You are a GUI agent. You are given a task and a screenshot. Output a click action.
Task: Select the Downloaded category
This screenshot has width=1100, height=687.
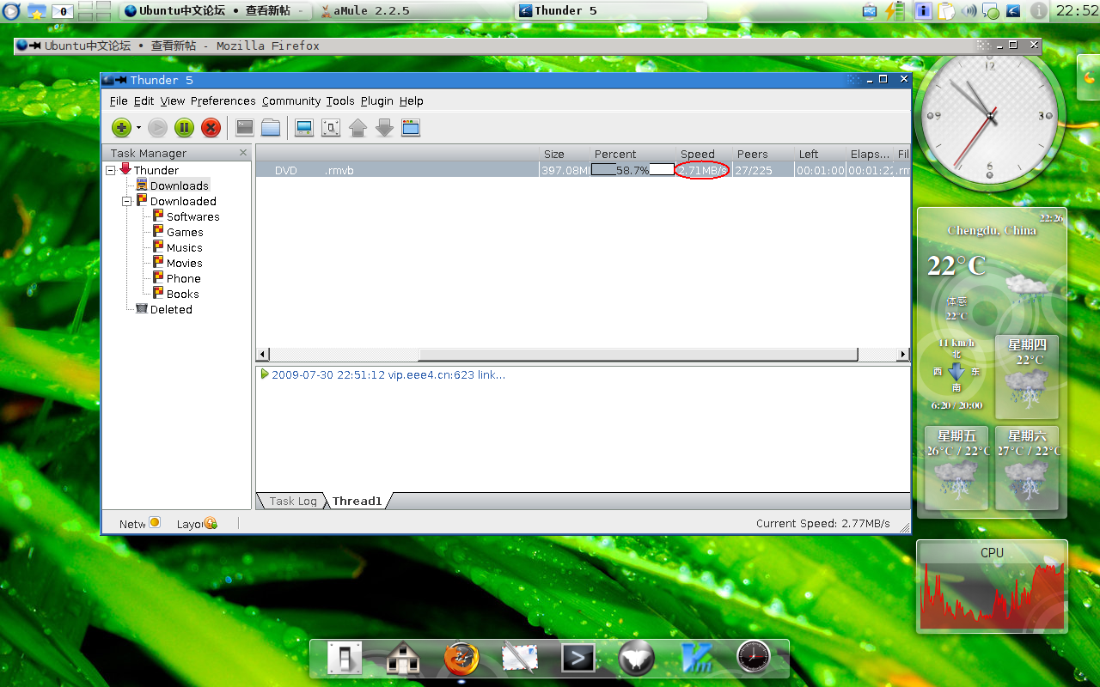183,201
